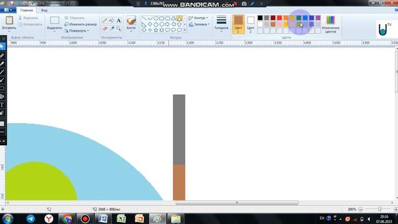Pick the Right arrow shape
398x224 pixels.
pyautogui.click(x=167, y=24)
